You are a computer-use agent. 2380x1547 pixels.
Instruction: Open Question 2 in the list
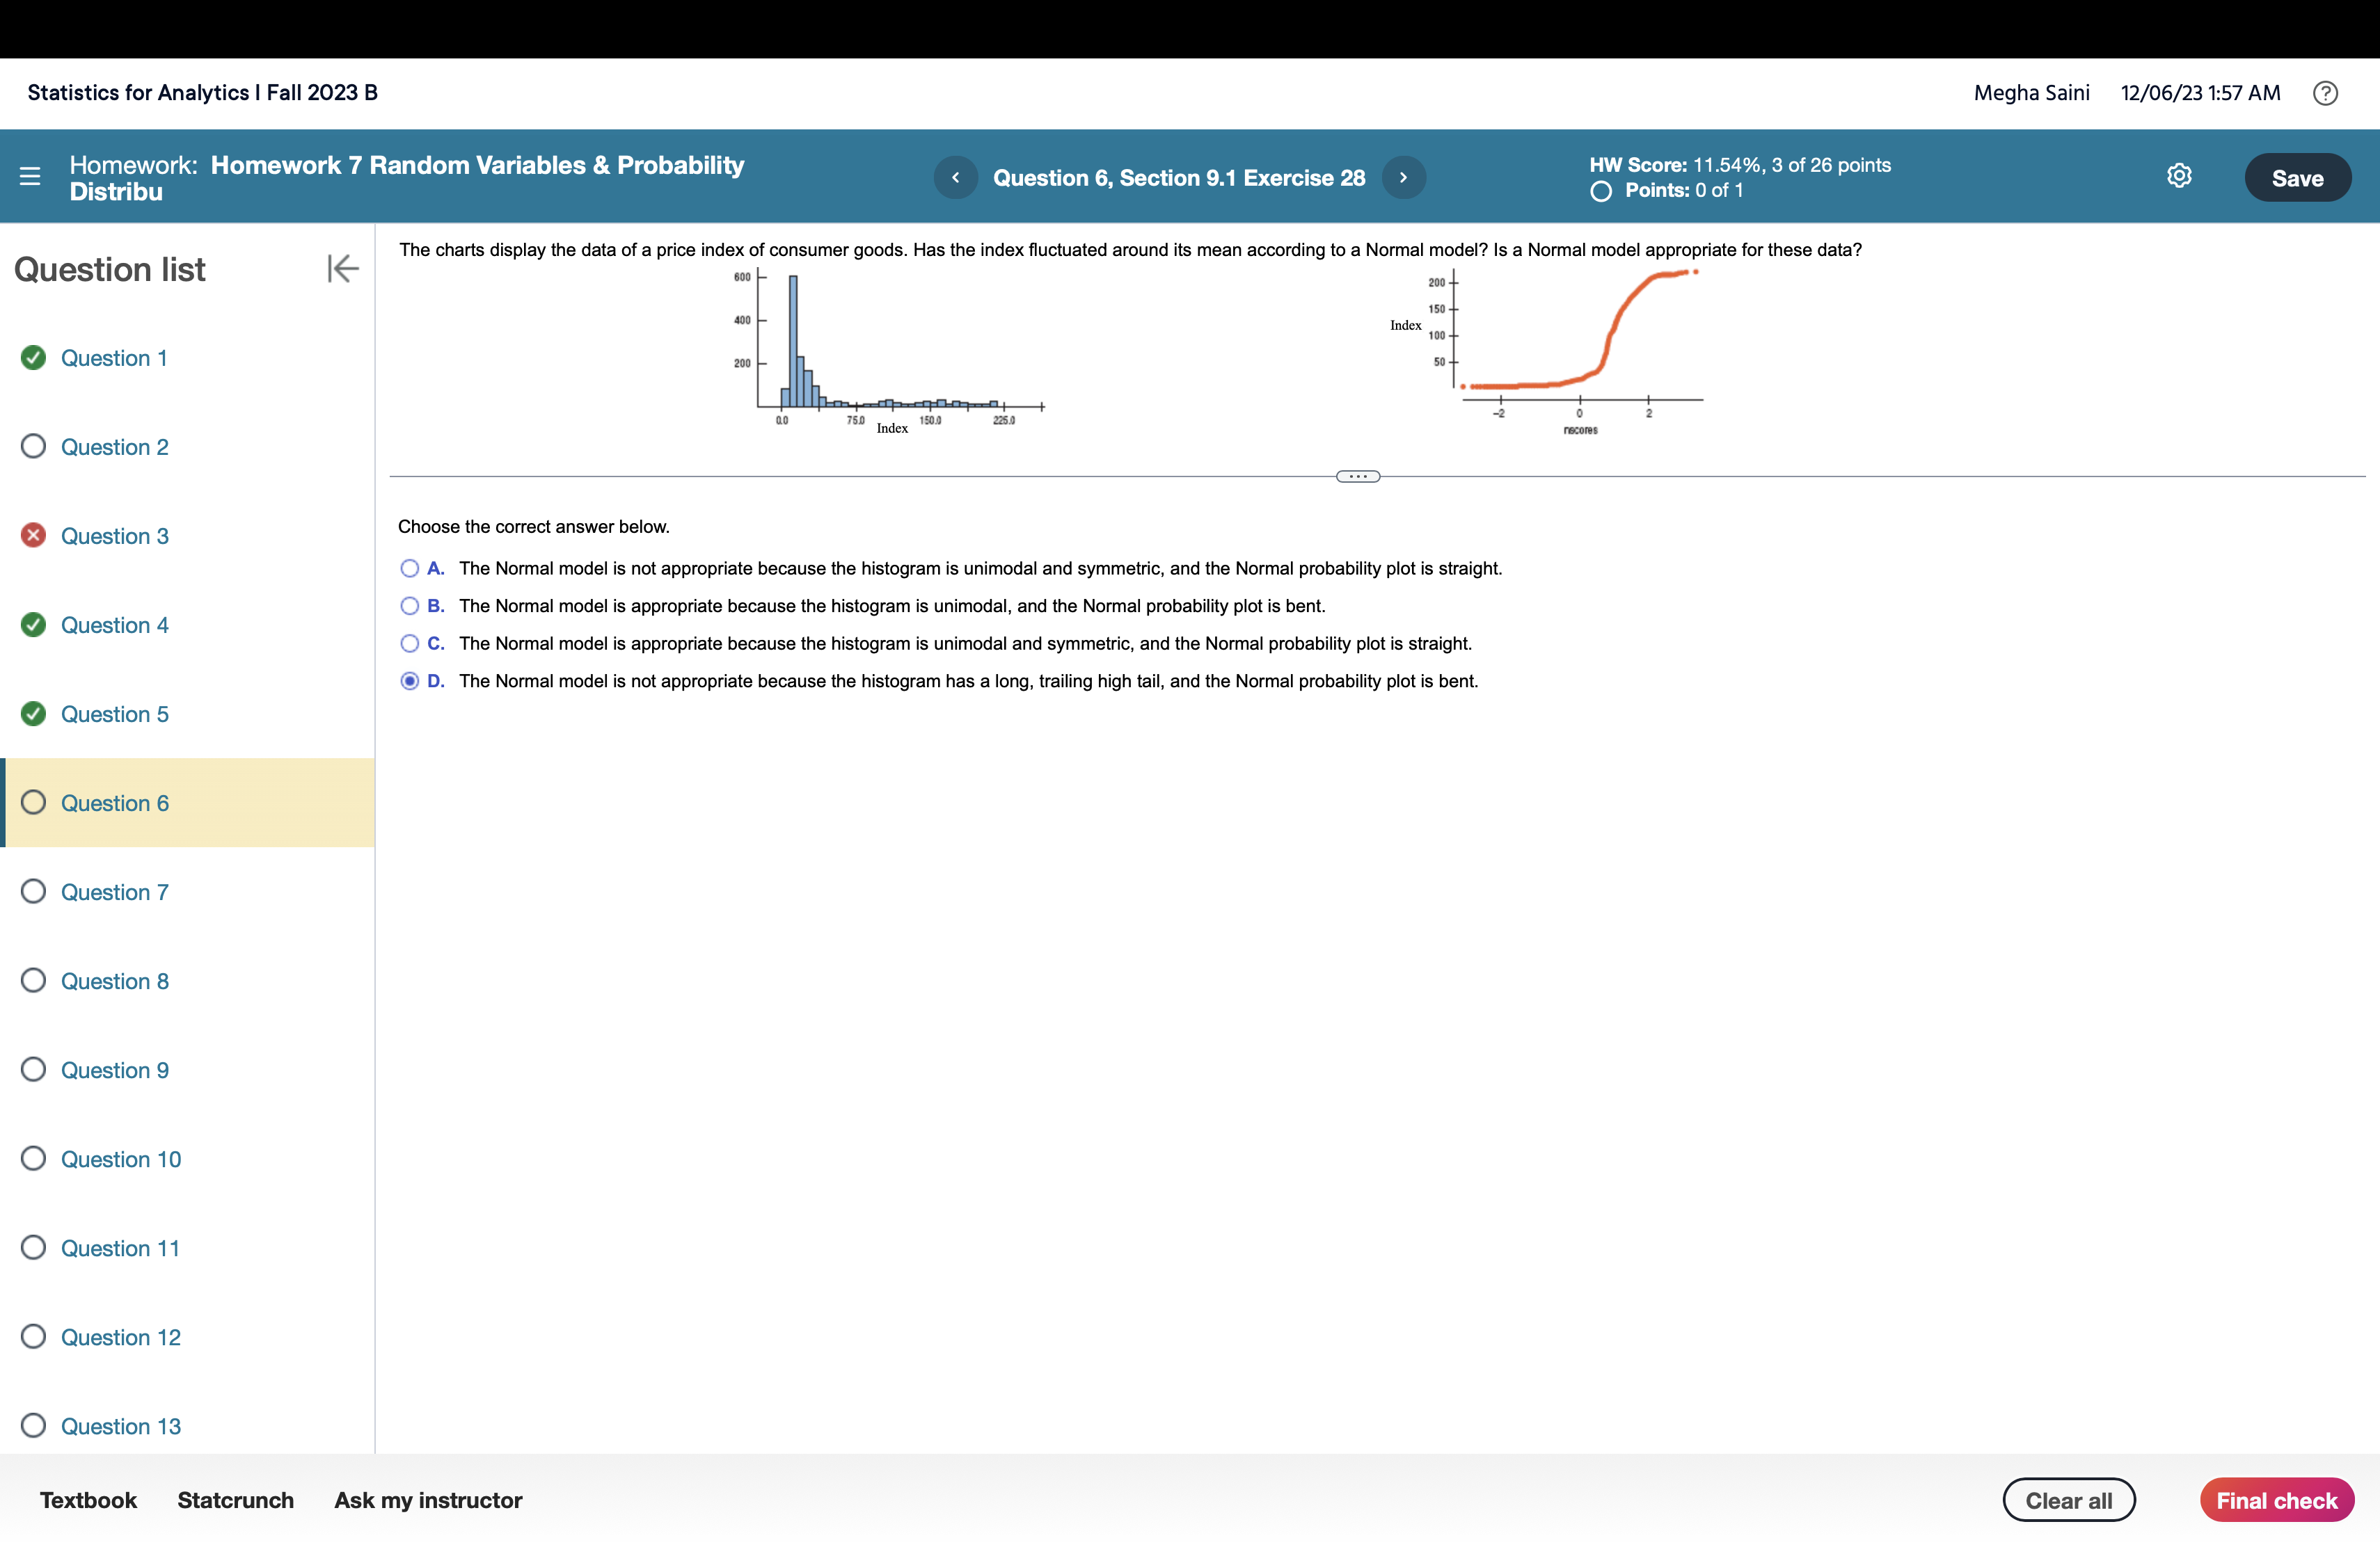115,447
